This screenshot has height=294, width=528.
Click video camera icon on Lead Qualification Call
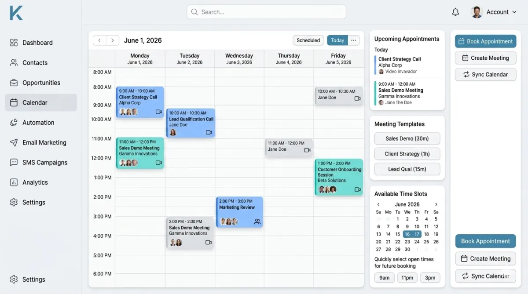[x=209, y=132]
